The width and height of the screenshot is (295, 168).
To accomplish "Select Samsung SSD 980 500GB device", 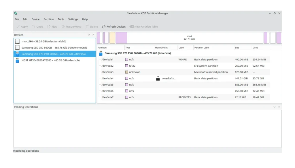I will click(54, 48).
